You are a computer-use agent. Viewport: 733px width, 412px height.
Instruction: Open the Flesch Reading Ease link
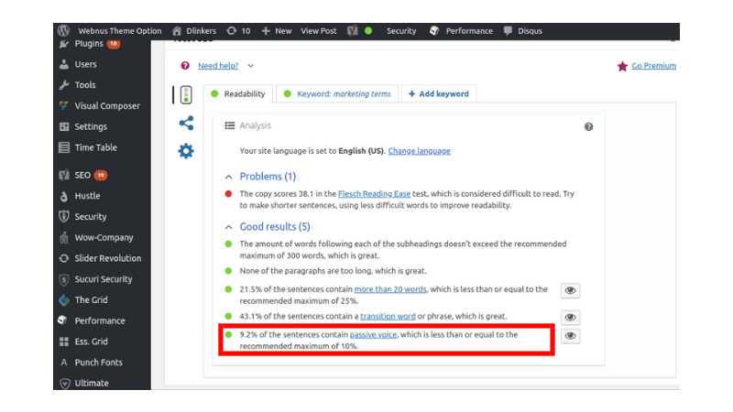click(374, 194)
